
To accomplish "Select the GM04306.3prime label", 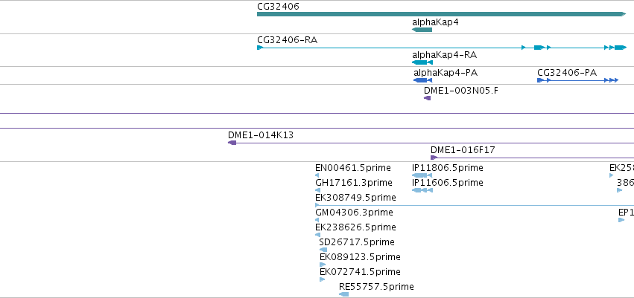I will 355,212.
